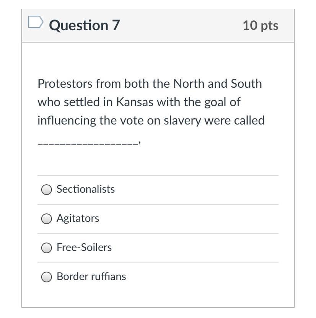Select the Sectionalists radio button
The image size is (316, 318).
pos(46,190)
